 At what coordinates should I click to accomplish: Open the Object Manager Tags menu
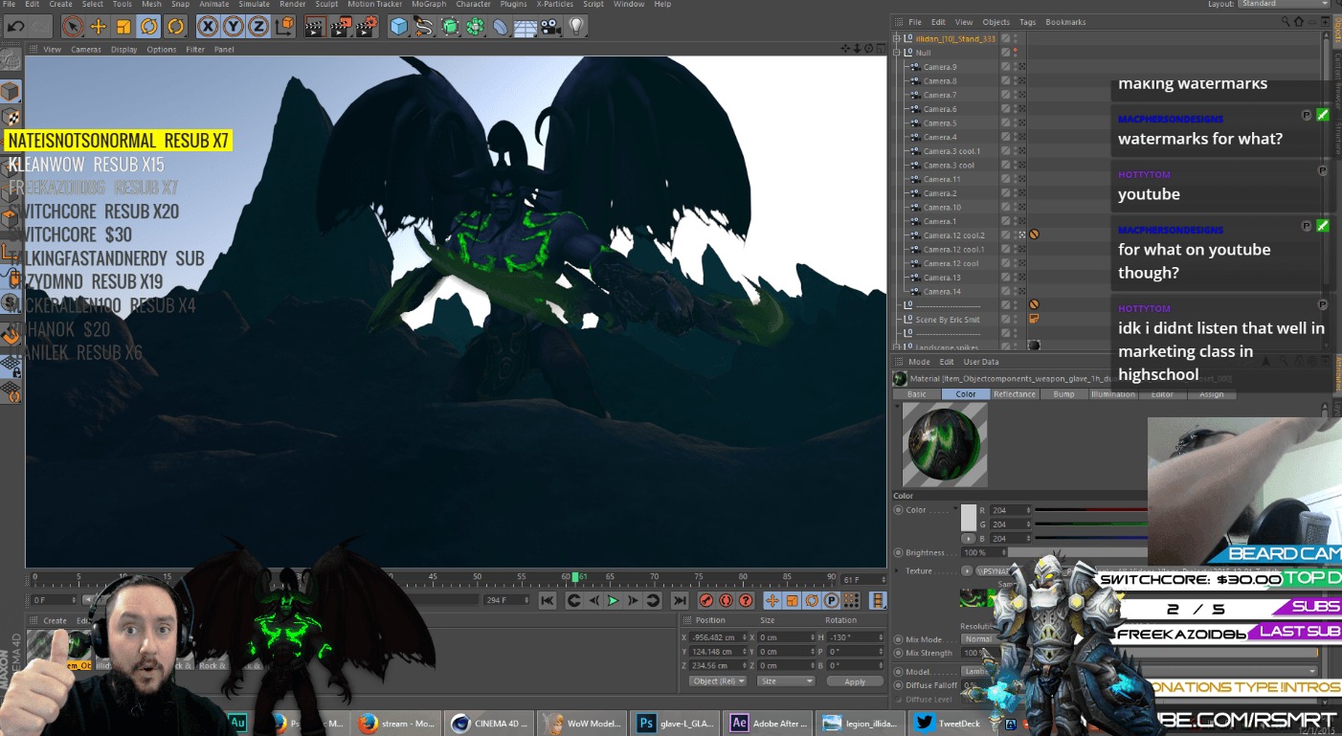tap(1027, 22)
